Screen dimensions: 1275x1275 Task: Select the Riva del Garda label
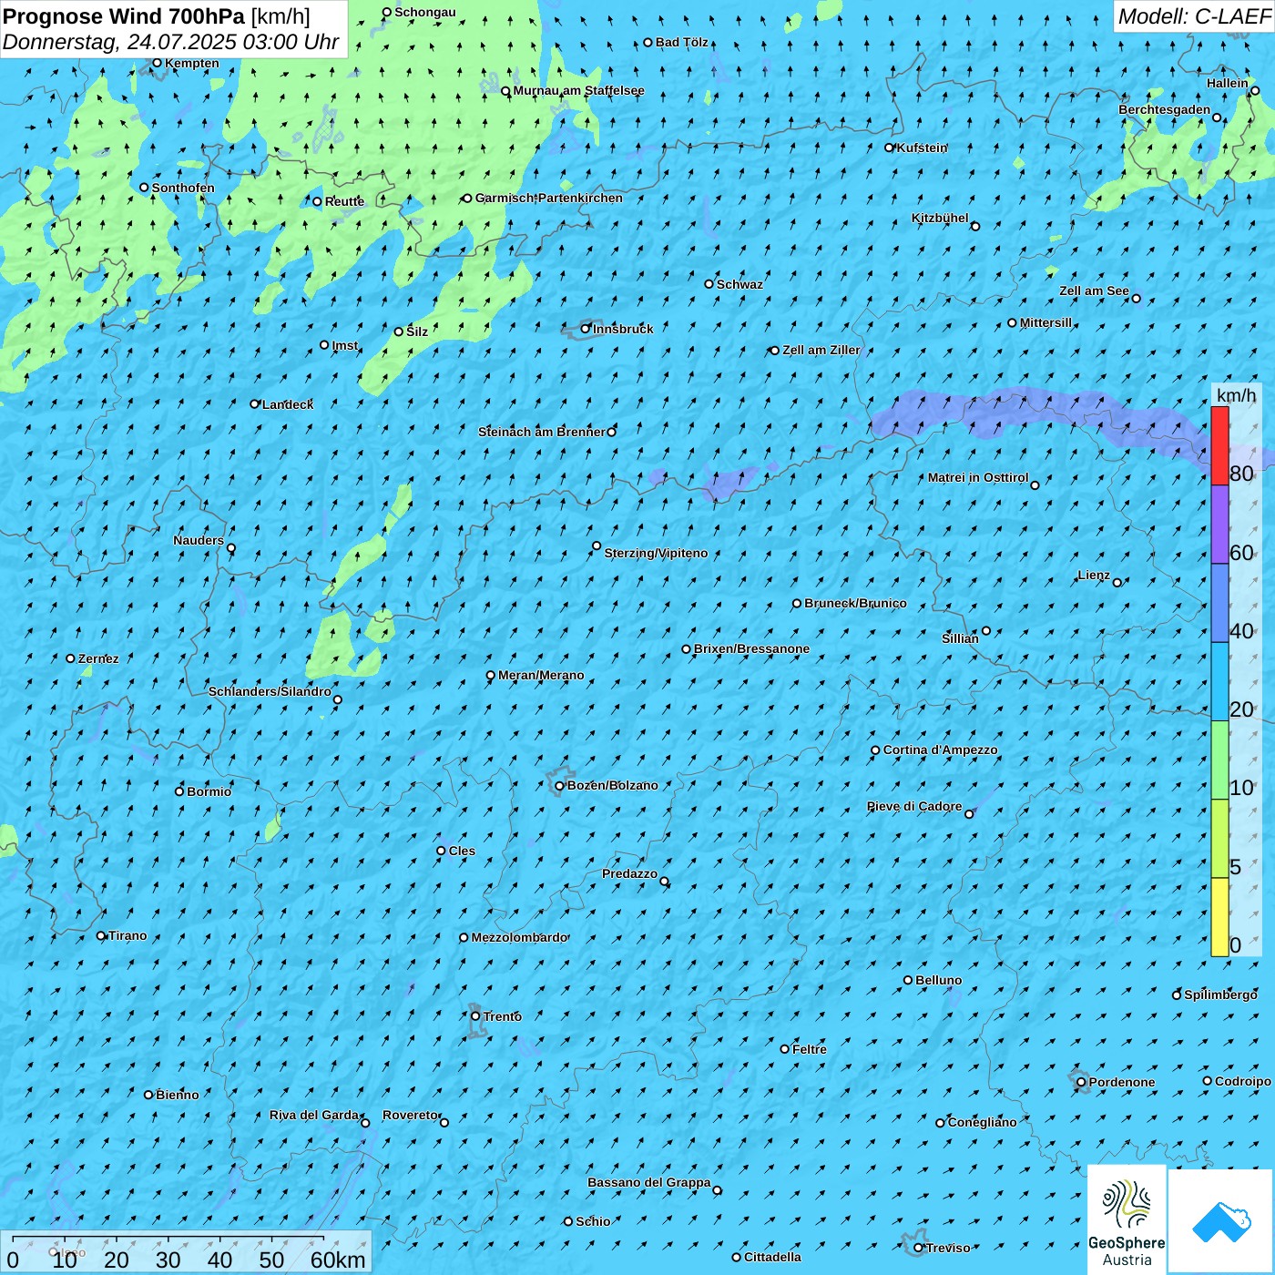pyautogui.click(x=314, y=1115)
